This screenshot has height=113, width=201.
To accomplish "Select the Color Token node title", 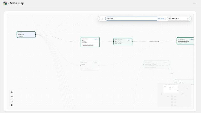I will (118, 42).
